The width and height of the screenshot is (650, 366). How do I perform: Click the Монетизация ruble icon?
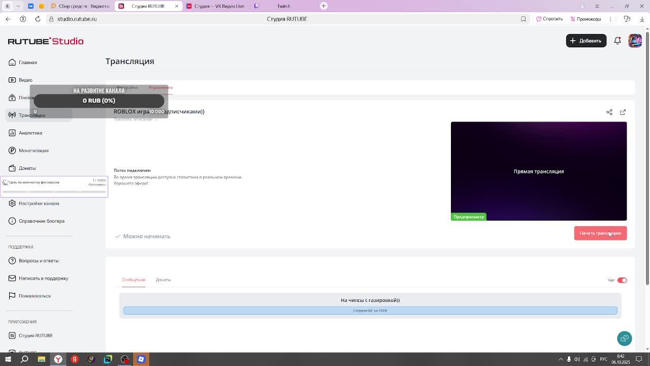[12, 150]
